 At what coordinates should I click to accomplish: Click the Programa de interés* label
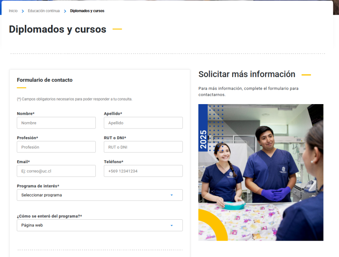38,186
